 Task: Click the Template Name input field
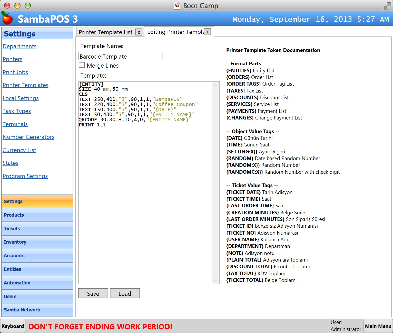(x=120, y=56)
